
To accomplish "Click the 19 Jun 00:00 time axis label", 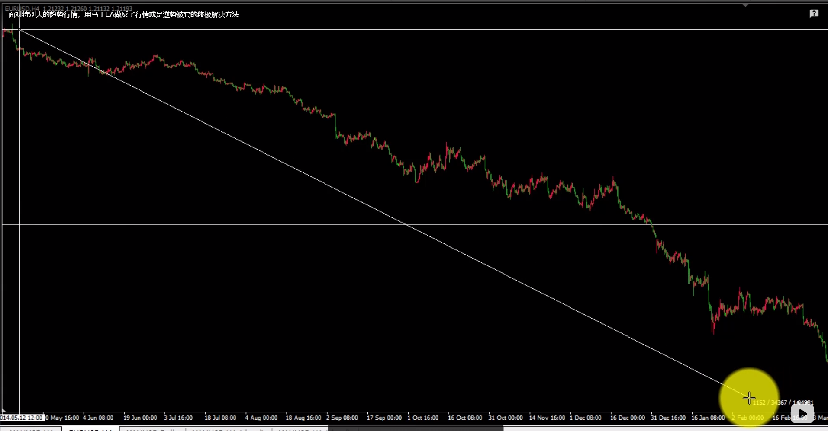I will click(x=140, y=418).
